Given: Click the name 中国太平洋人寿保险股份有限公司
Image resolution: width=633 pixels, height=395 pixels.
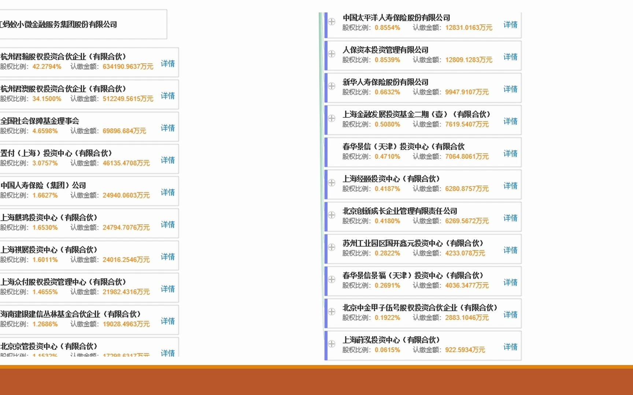Looking at the screenshot, I should (x=396, y=18).
